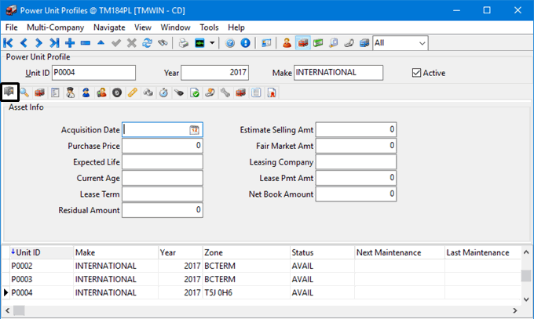Go to the first record
The image size is (534, 319).
tap(9, 42)
